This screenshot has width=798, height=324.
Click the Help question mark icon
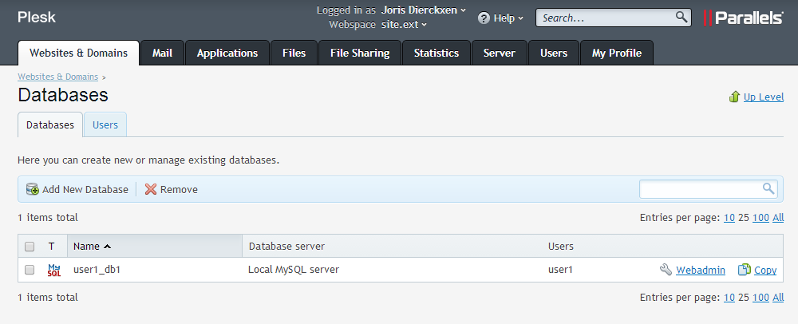pyautogui.click(x=484, y=18)
